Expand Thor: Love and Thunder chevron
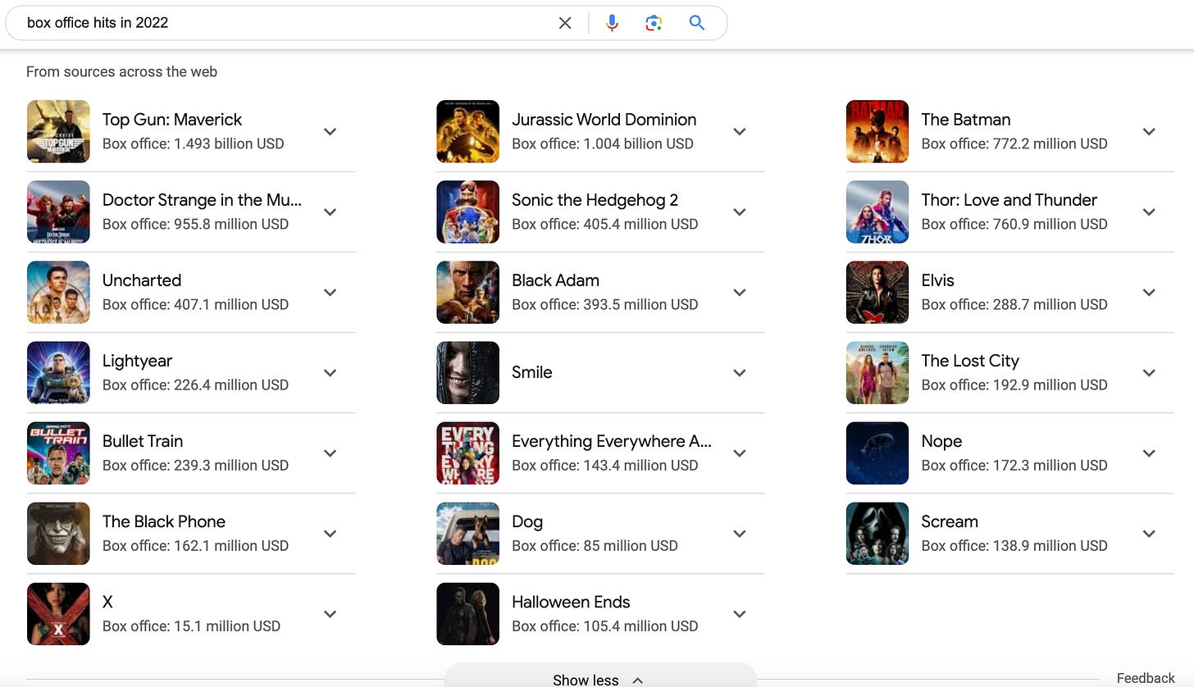 (1149, 212)
